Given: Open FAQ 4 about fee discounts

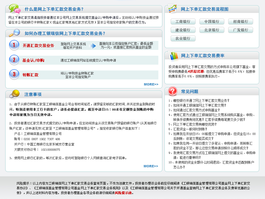Looking at the screenshot, I should [212, 117].
